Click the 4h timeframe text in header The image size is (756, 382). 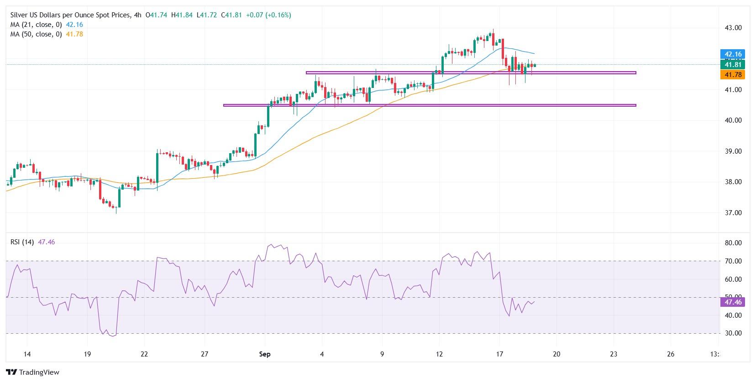click(137, 15)
